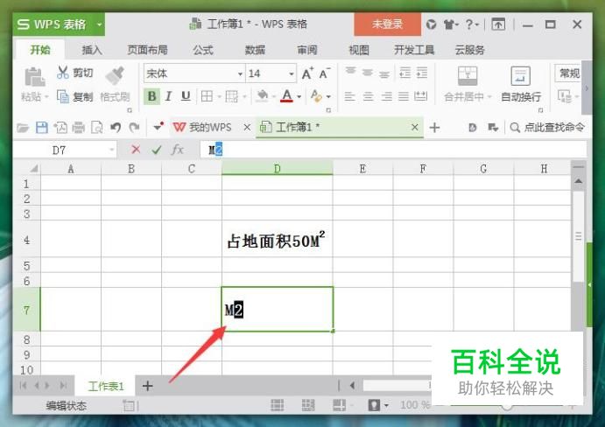
Task: Confirm entry with green checkmark
Action: [156, 150]
